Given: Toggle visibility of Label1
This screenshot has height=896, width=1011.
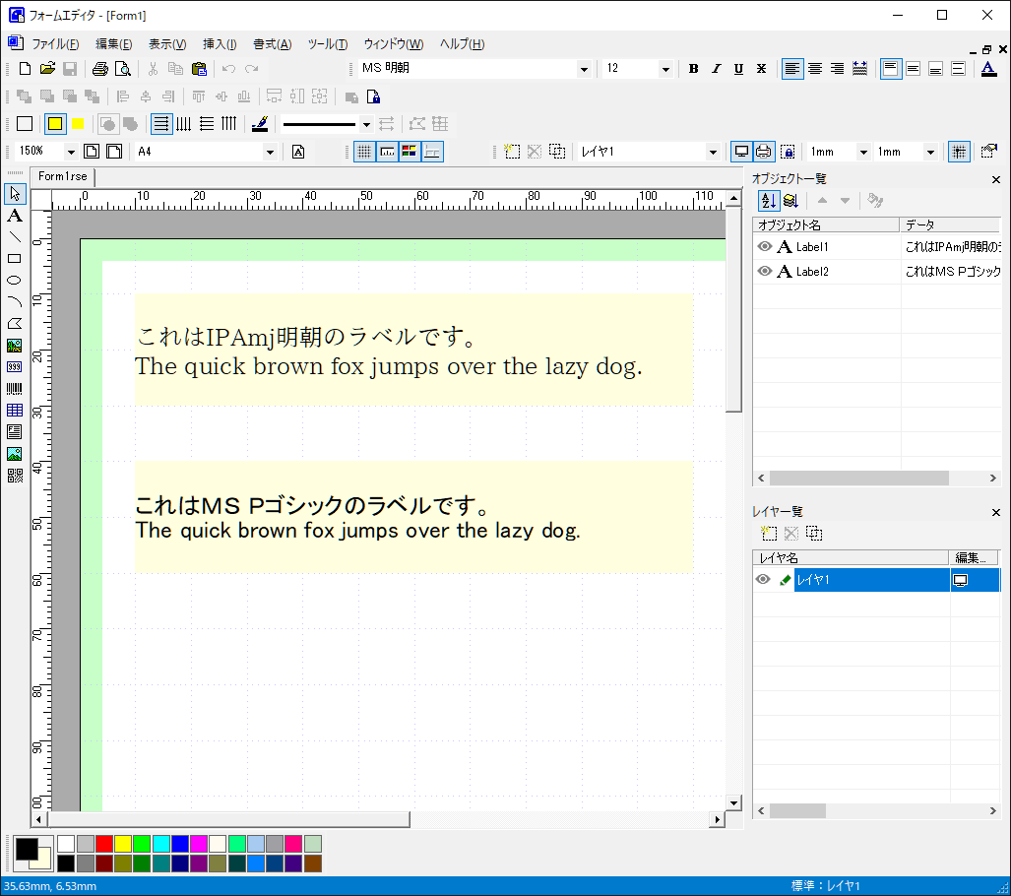Looking at the screenshot, I should 765,246.
